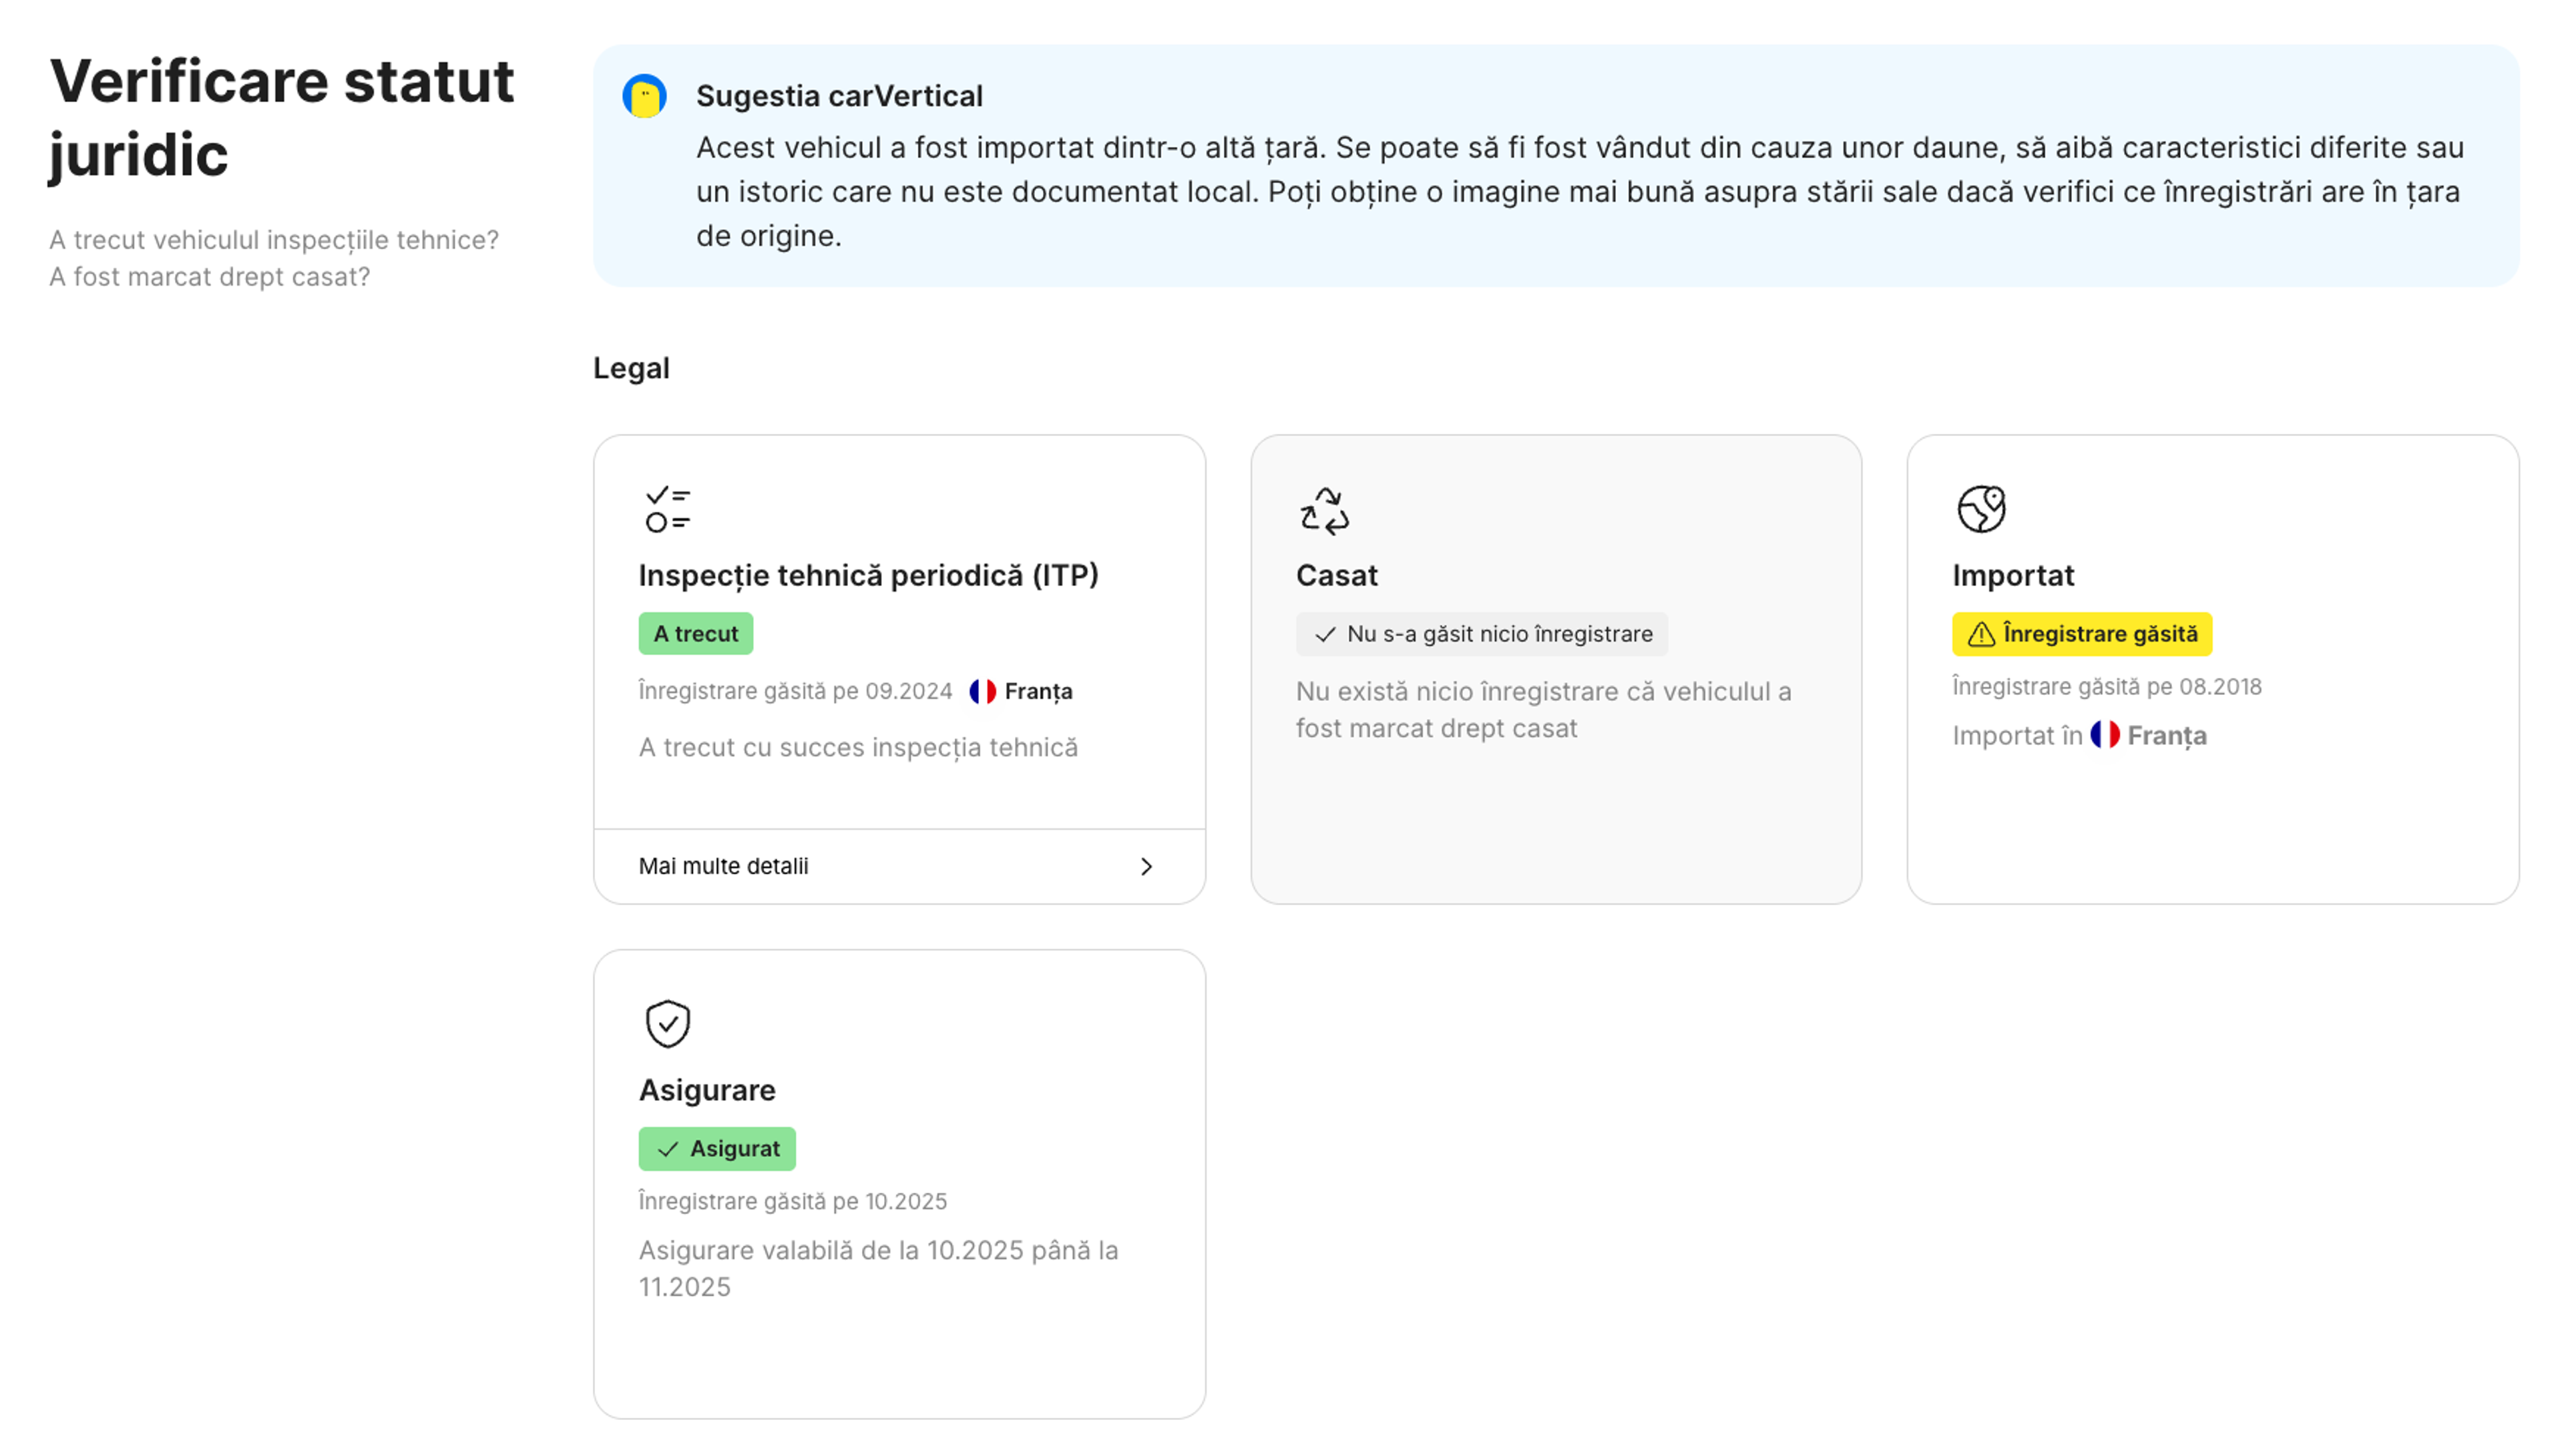Click the Importat card heading

pos(2012,575)
